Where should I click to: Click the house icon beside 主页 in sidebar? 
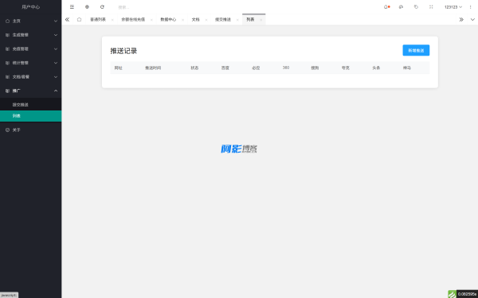coord(8,21)
